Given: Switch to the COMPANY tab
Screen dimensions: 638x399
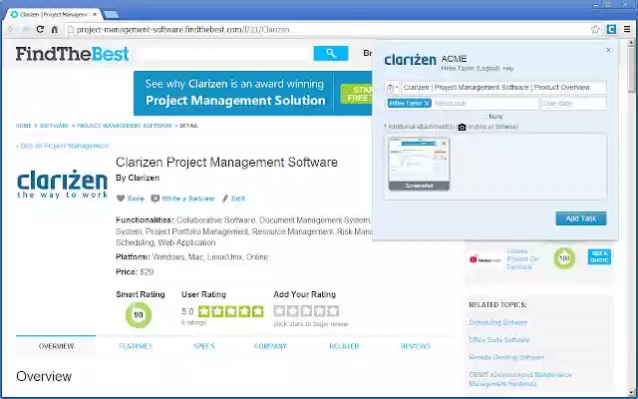Looking at the screenshot, I should 270,346.
